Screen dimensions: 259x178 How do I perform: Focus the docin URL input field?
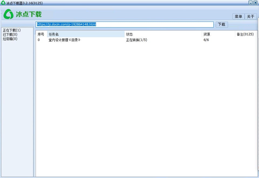point(125,25)
